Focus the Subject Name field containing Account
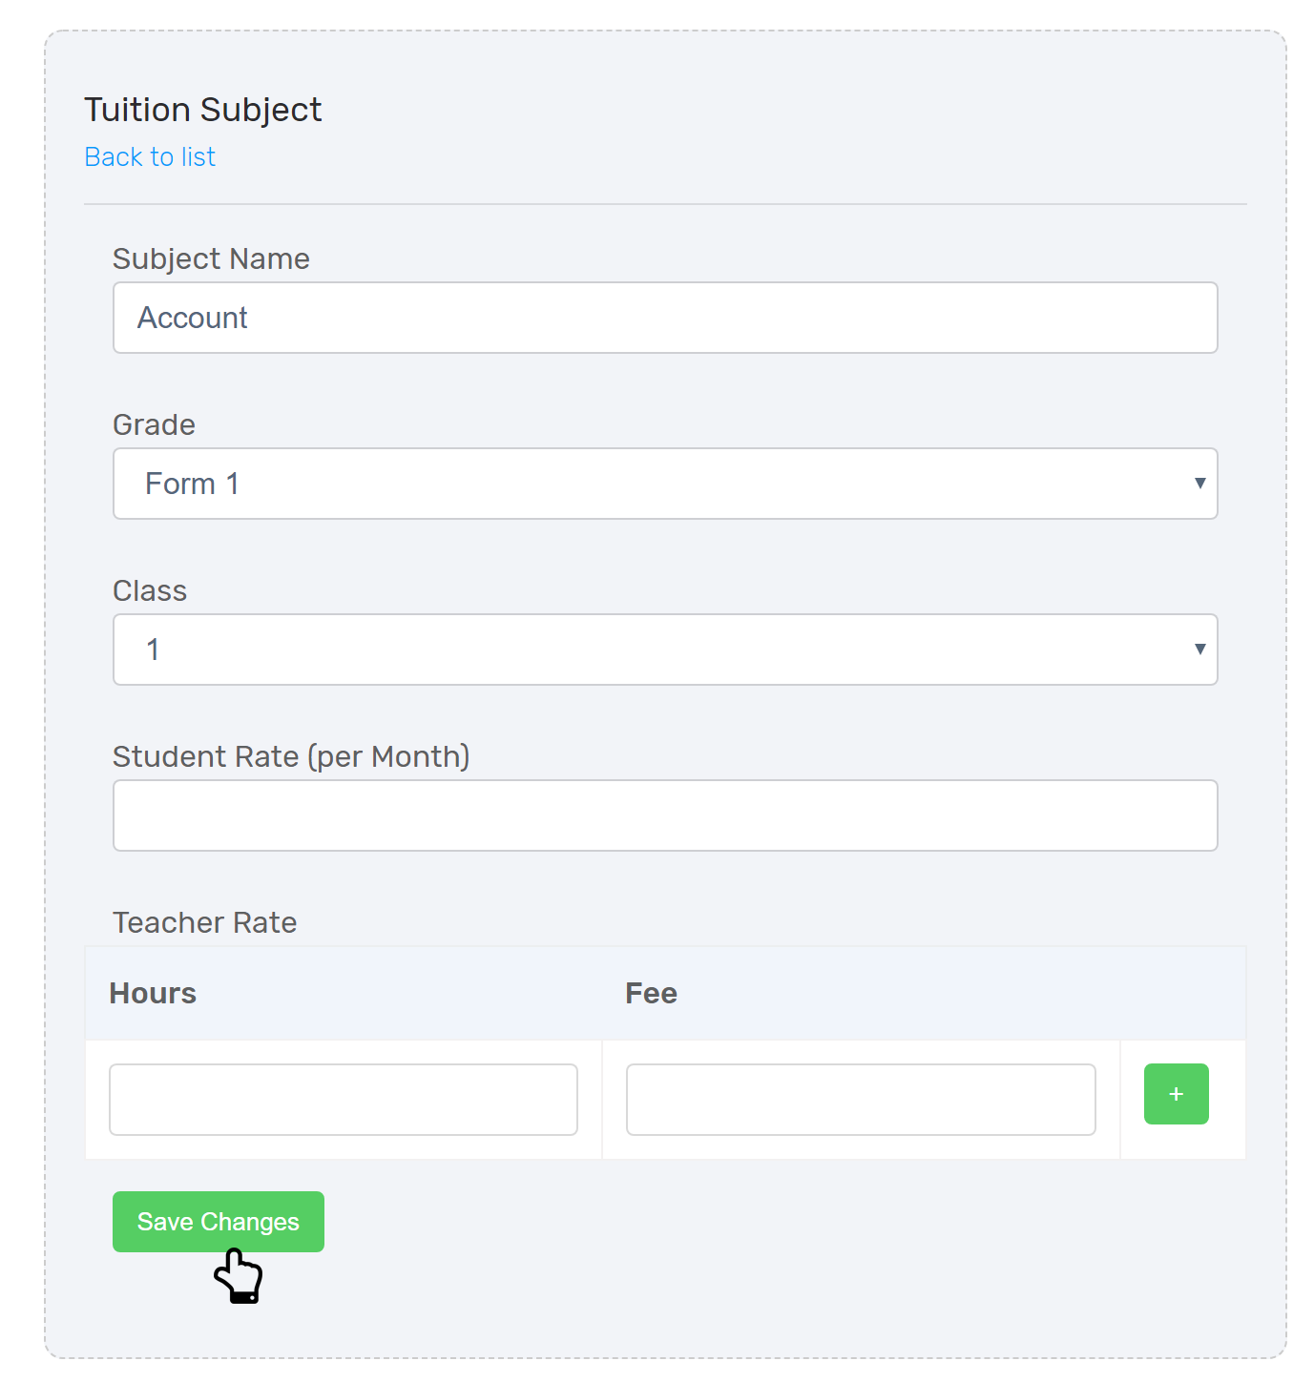 (665, 318)
